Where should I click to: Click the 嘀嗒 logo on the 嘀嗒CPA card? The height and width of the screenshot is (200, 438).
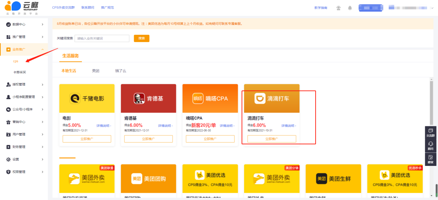(197, 98)
